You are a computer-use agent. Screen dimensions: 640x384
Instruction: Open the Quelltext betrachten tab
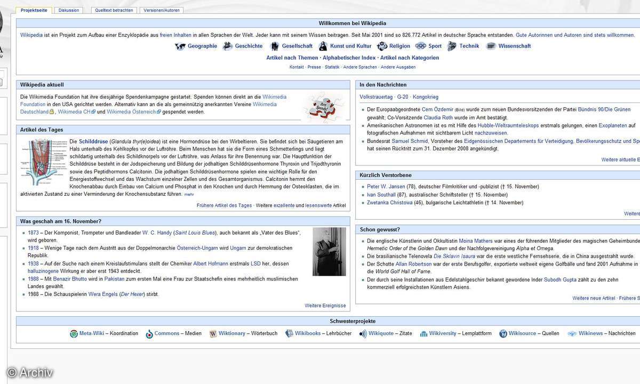[115, 10]
